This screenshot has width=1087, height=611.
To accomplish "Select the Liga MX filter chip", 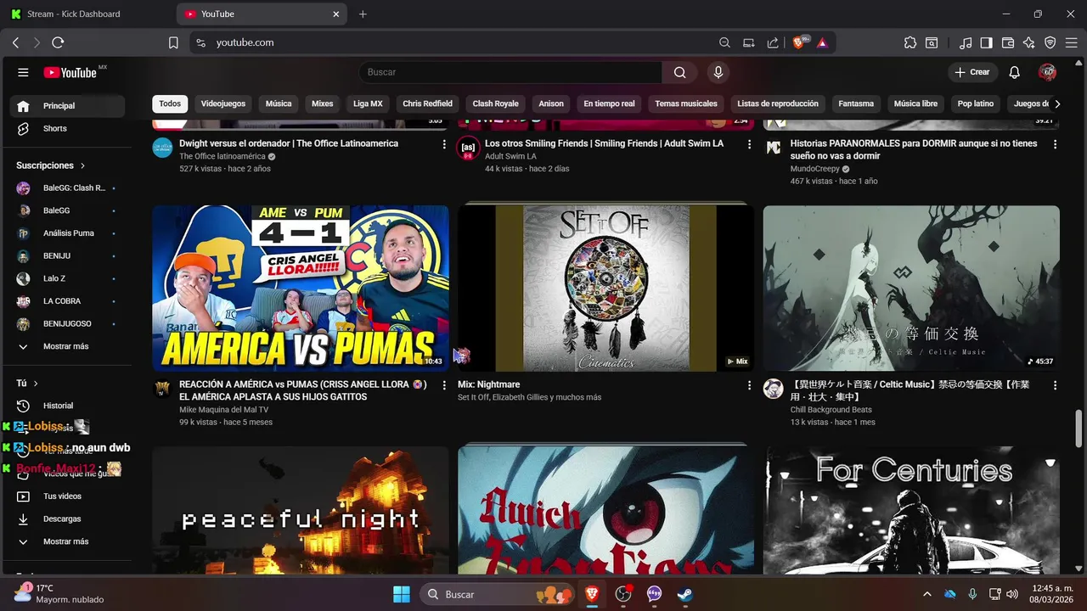I will (x=368, y=104).
